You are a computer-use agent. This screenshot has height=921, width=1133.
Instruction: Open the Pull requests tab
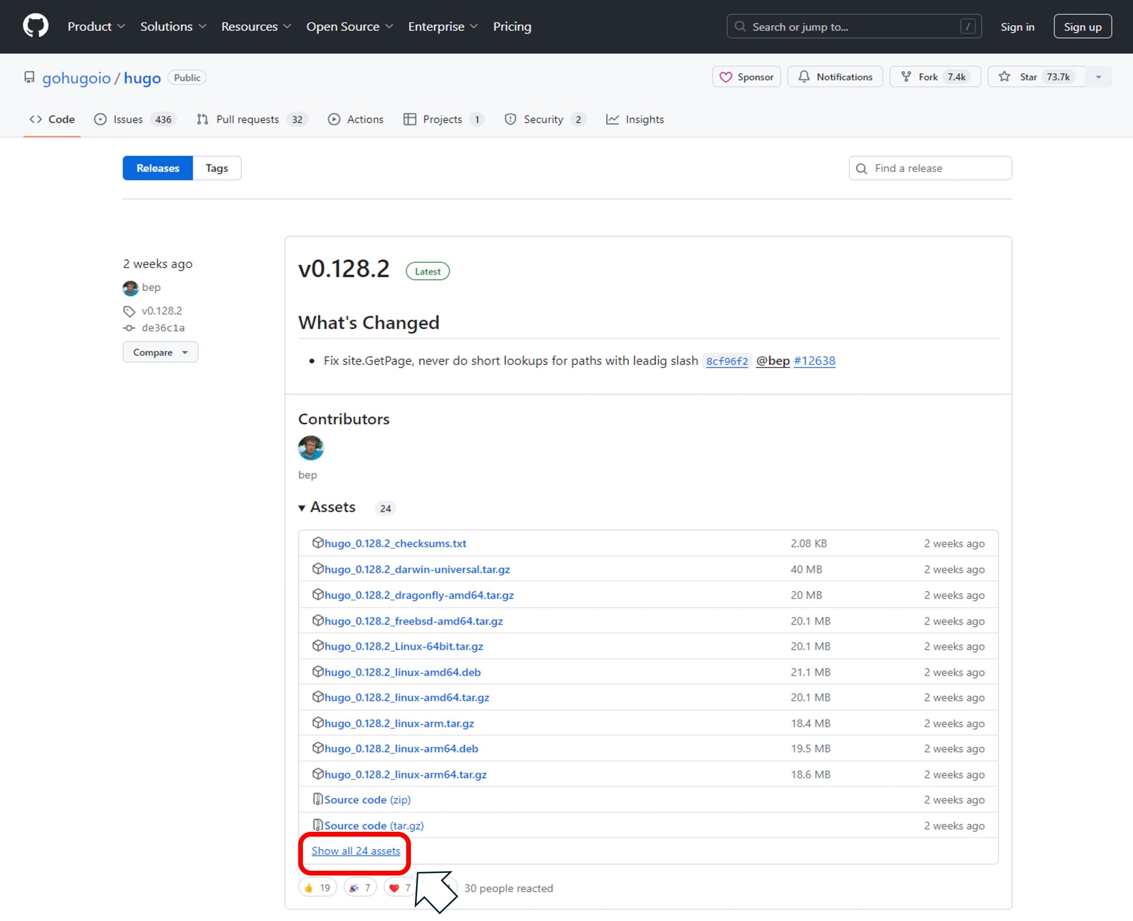point(252,119)
